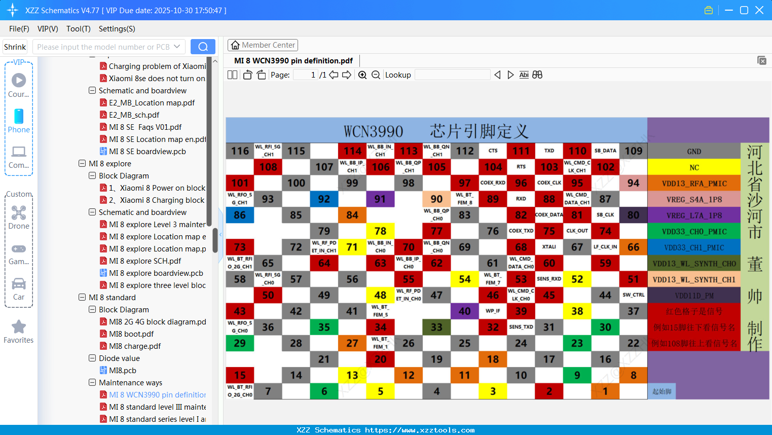Rotate the PDF page clockwise
772x435 pixels.
(261, 75)
